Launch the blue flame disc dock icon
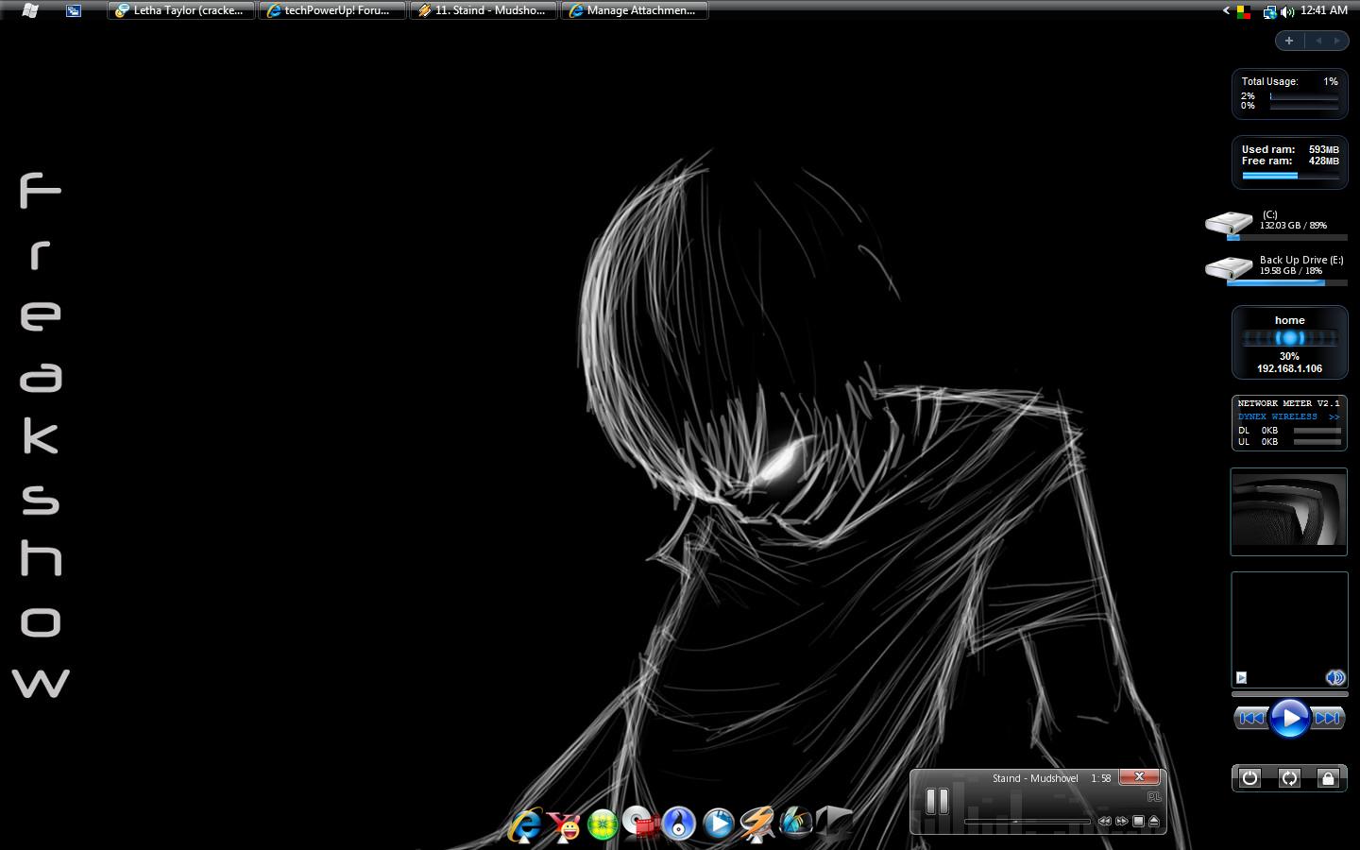 pos(679,824)
